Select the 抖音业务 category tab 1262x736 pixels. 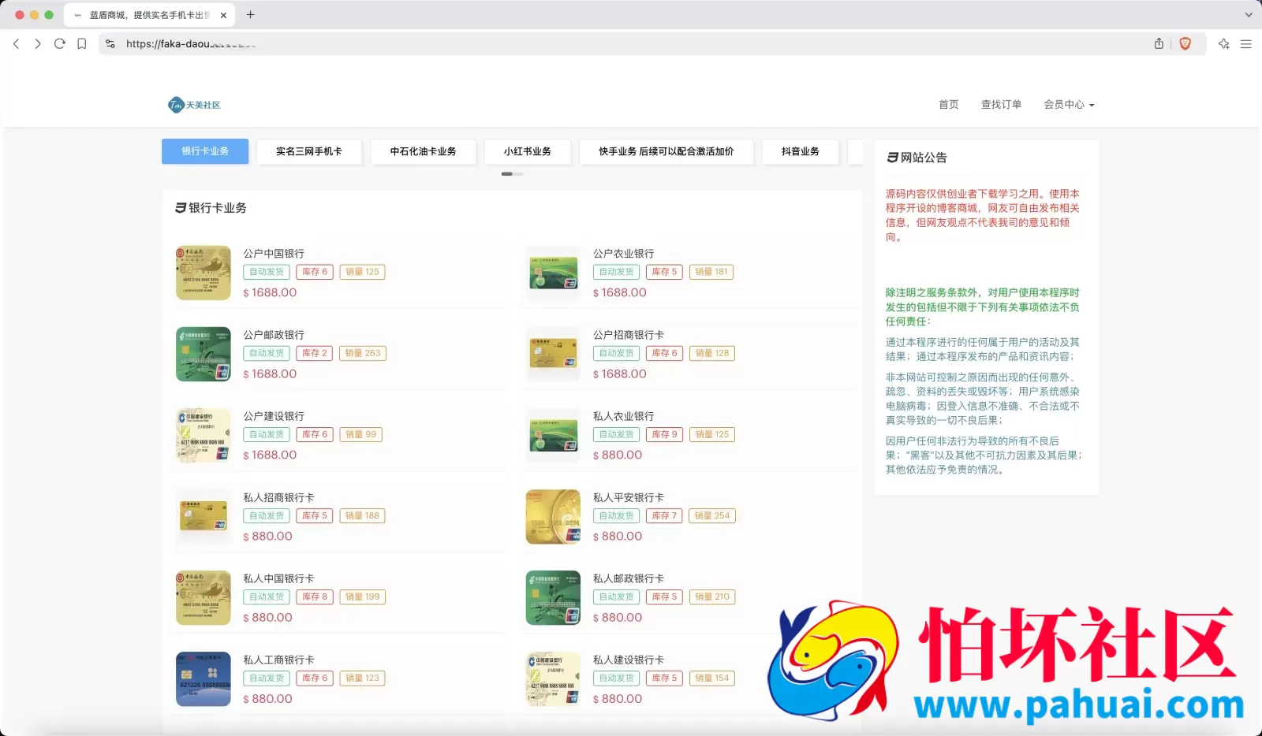click(801, 151)
